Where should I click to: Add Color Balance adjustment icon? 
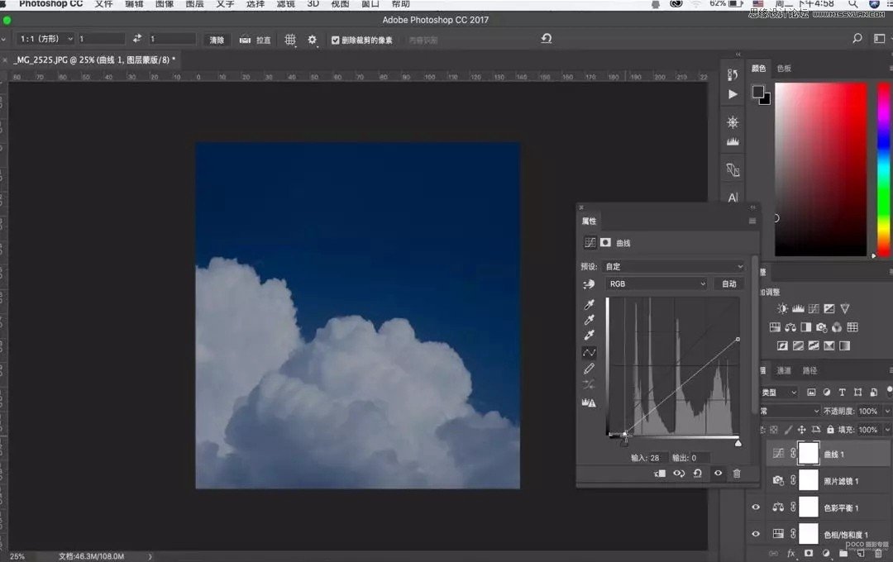tap(790, 327)
